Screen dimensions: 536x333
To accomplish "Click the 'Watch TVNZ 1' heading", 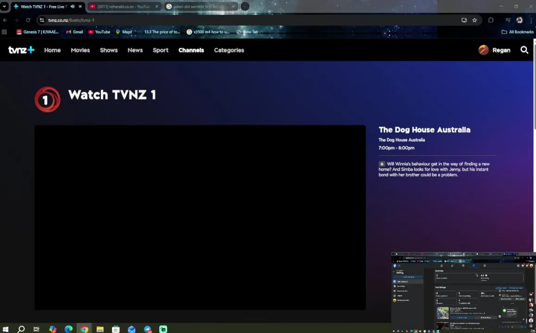I will click(x=112, y=94).
